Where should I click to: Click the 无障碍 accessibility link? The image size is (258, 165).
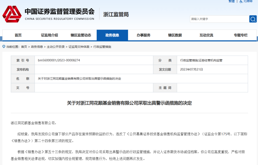[x=248, y=1]
